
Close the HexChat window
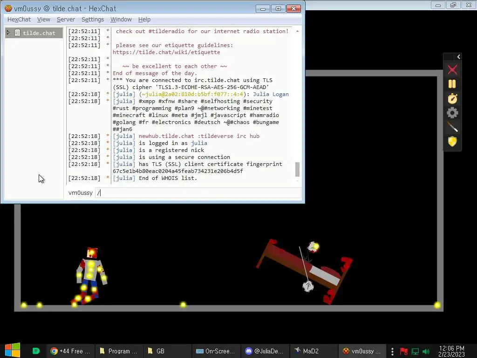point(293,8)
